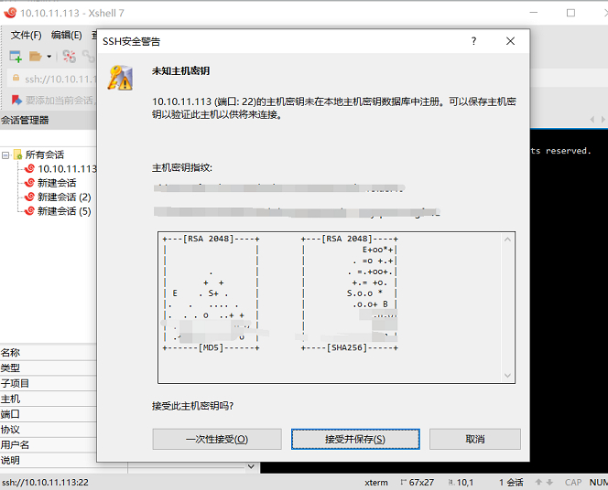
Task: Click the lock icon in address bar
Action: tap(16, 79)
